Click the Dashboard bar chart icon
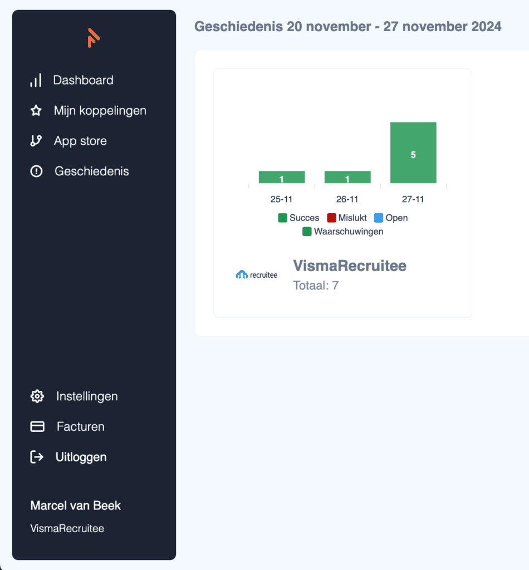The width and height of the screenshot is (529, 570). 36,81
